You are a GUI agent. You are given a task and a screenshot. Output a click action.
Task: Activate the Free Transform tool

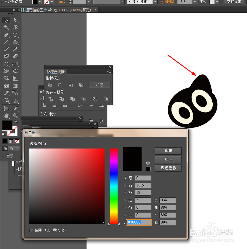15,71
